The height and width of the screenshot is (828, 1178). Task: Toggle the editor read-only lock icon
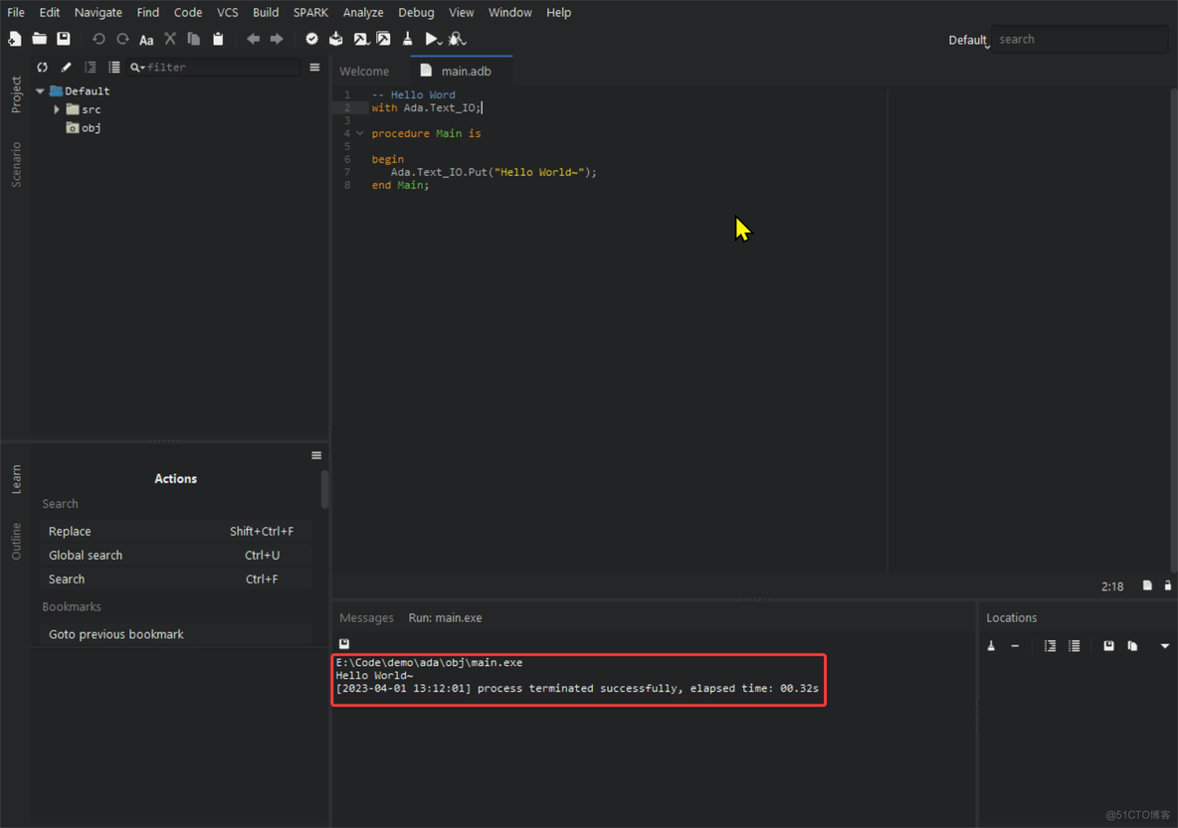pos(1168,585)
